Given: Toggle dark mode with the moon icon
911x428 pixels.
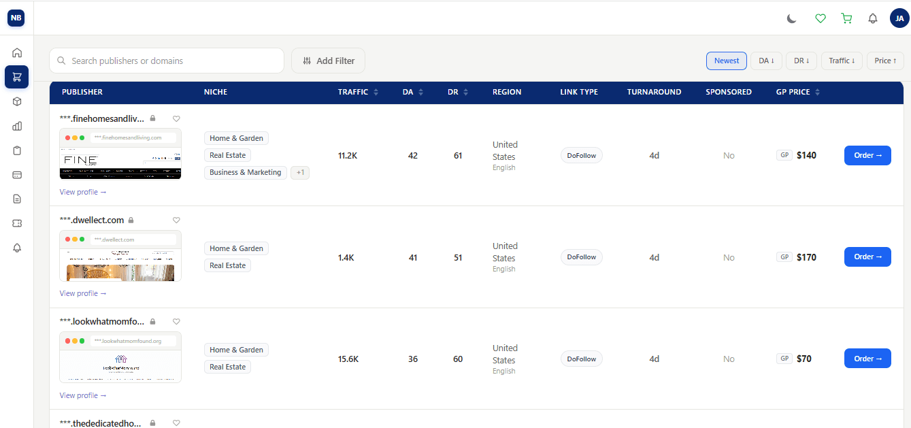Looking at the screenshot, I should 792,18.
